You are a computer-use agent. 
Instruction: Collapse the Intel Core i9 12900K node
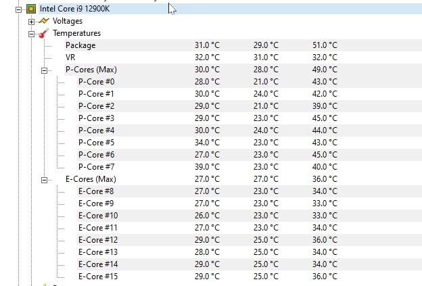click(18, 9)
